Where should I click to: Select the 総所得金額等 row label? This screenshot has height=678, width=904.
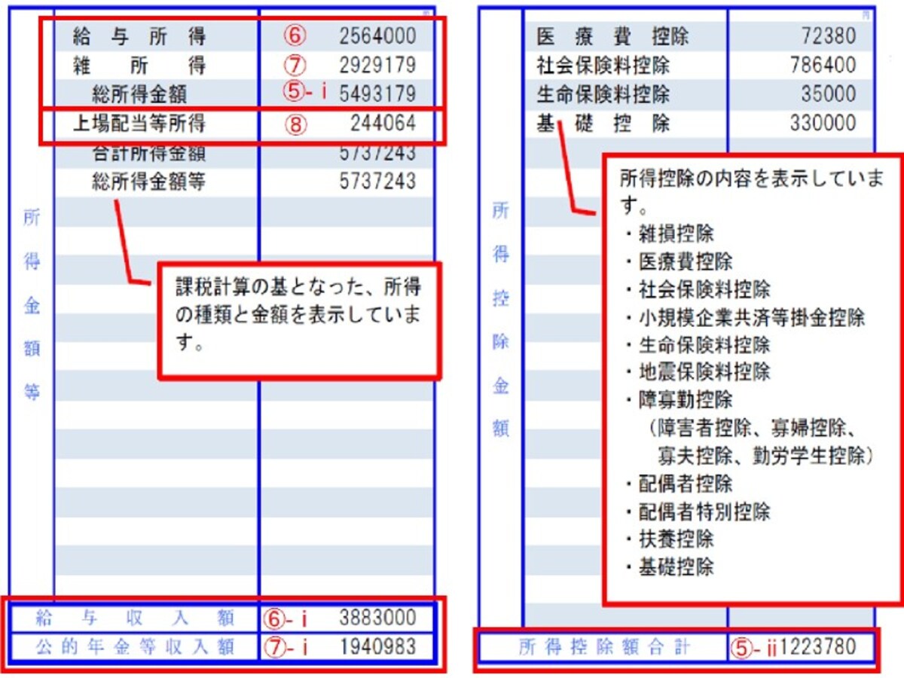[148, 182]
